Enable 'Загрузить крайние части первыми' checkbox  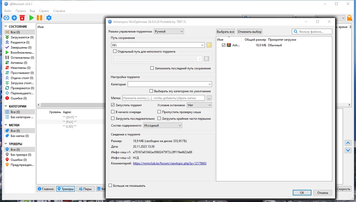click(x=159, y=118)
